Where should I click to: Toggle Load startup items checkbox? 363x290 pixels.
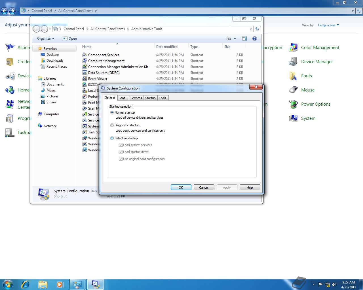pos(121,152)
